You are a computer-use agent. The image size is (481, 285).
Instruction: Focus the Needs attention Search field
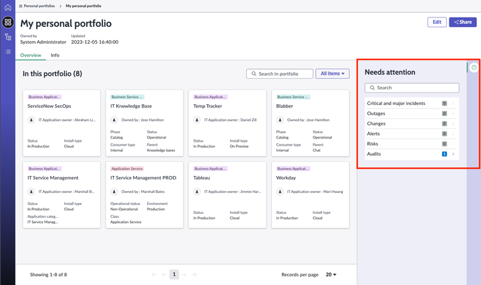pyautogui.click(x=412, y=87)
